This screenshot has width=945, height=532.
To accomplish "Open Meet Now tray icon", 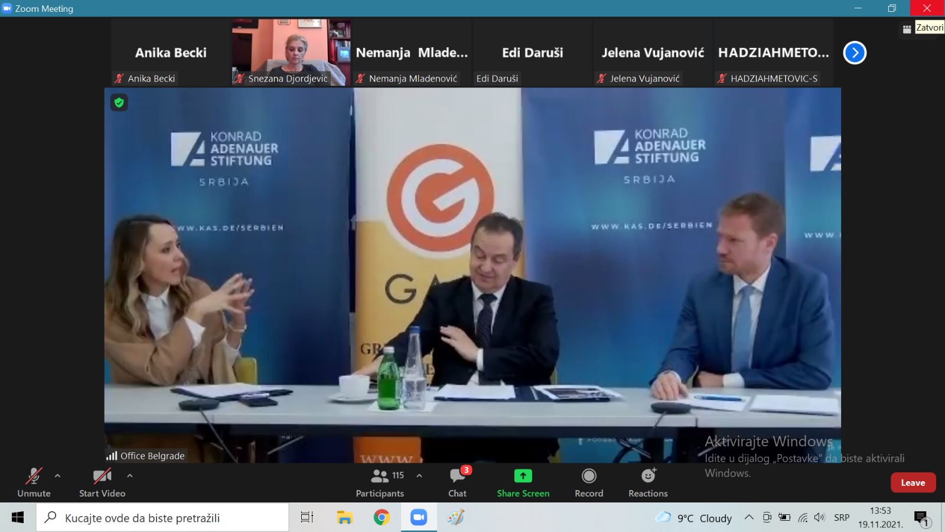I will coord(767,517).
